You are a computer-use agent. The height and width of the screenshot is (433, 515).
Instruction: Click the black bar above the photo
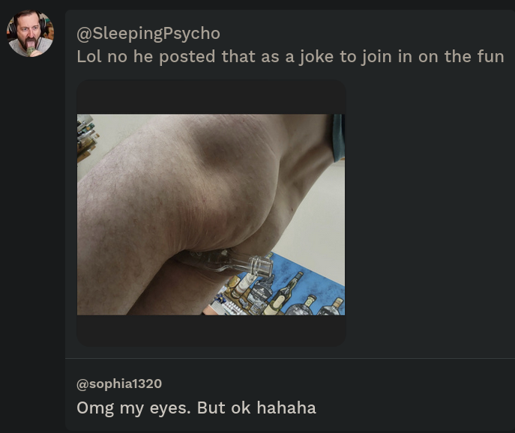point(211,97)
